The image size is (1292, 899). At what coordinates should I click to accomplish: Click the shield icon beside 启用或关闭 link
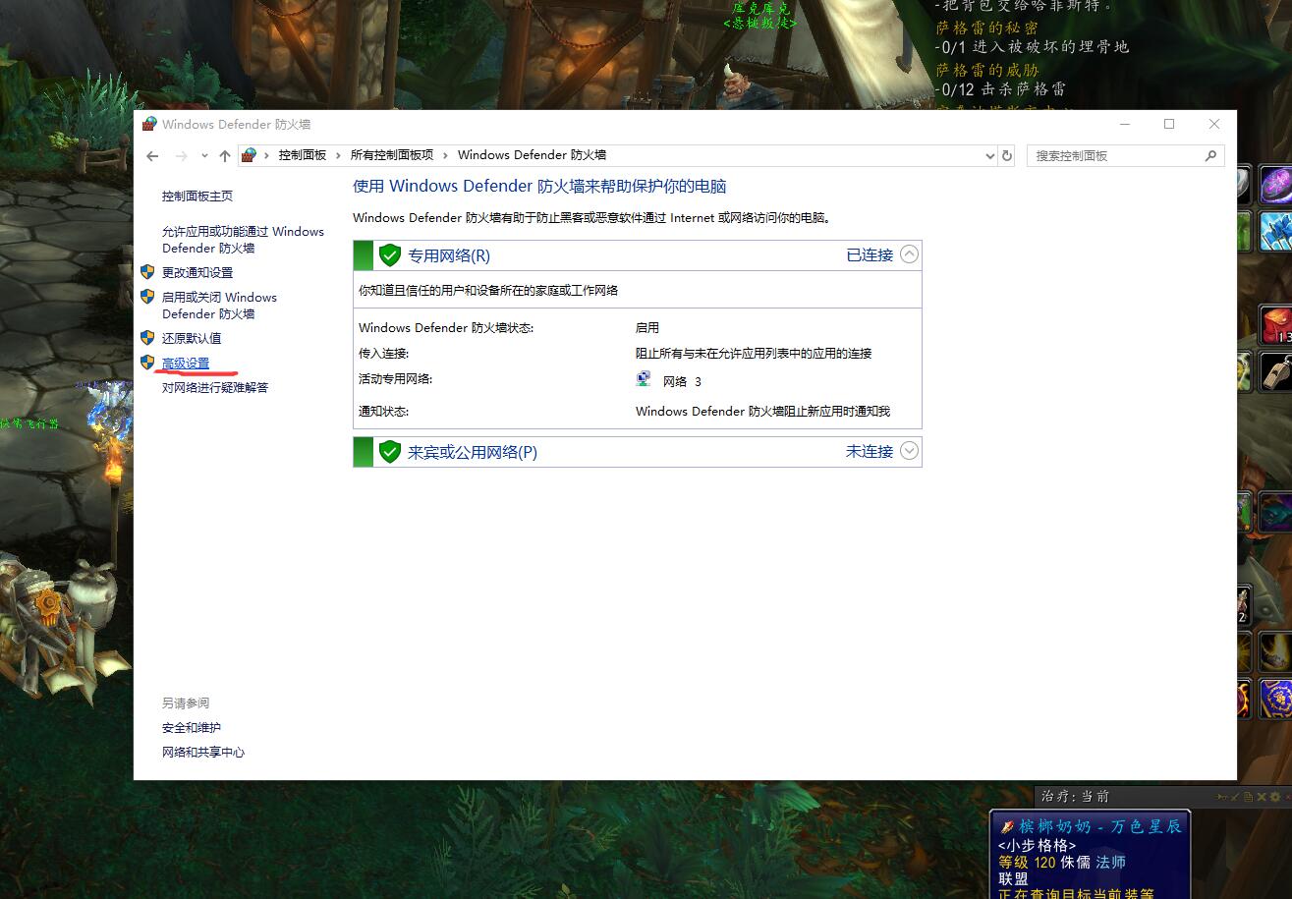tap(147, 297)
